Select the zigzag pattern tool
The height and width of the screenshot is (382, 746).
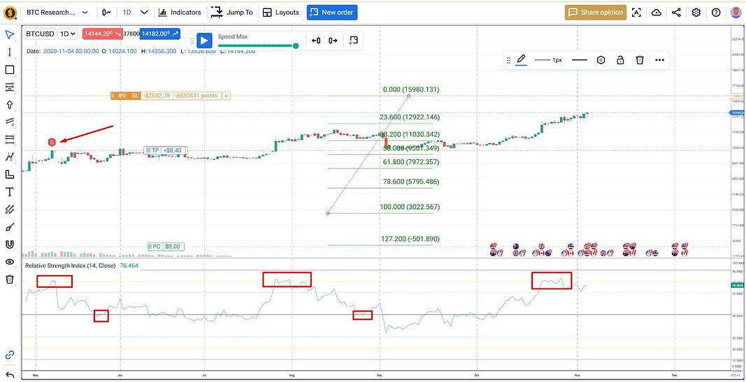(x=10, y=157)
